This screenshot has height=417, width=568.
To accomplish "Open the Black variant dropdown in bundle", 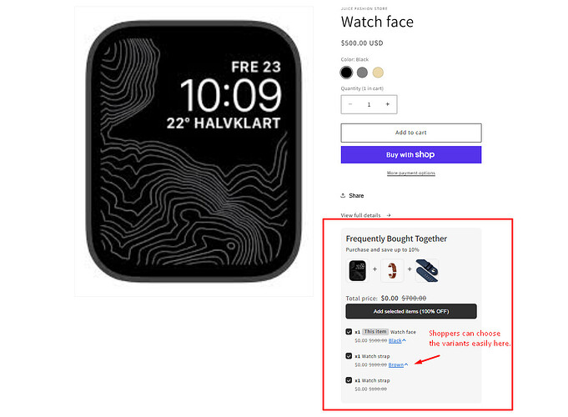I will click(x=397, y=340).
